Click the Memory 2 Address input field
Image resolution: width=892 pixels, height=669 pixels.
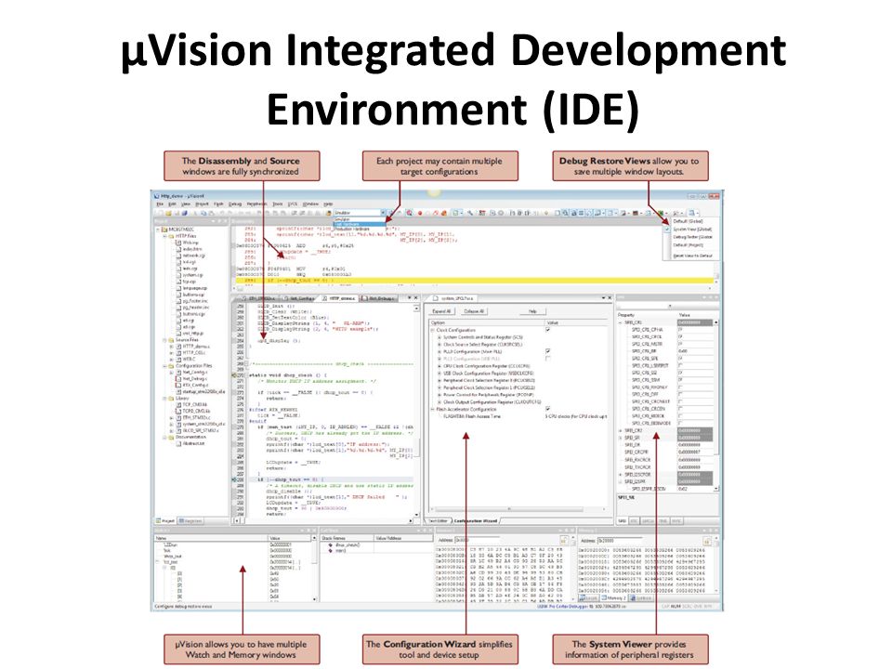pos(622,540)
